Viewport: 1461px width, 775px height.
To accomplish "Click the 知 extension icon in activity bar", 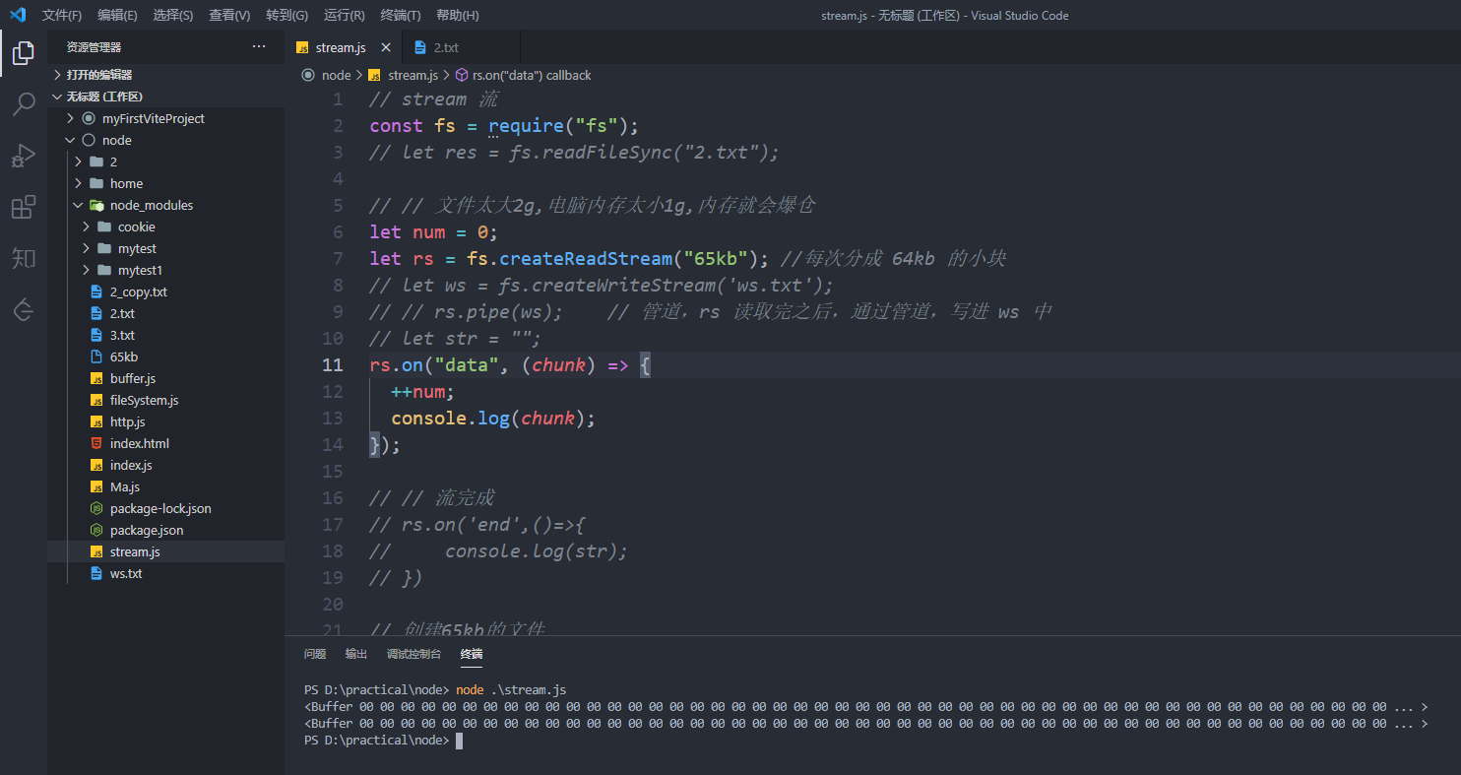I will (x=24, y=258).
